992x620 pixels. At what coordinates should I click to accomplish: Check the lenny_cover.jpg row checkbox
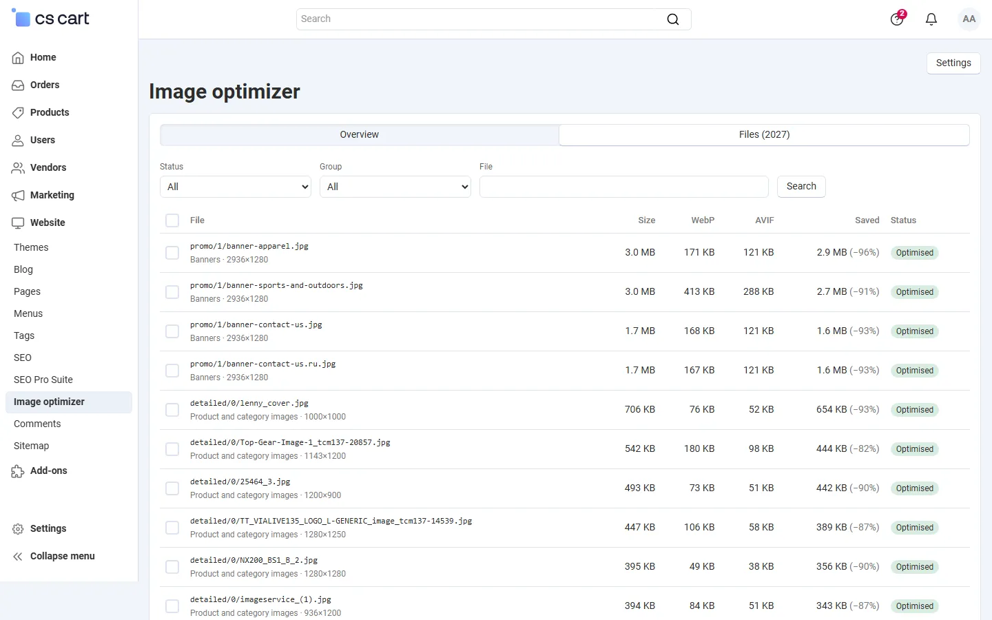(x=172, y=410)
